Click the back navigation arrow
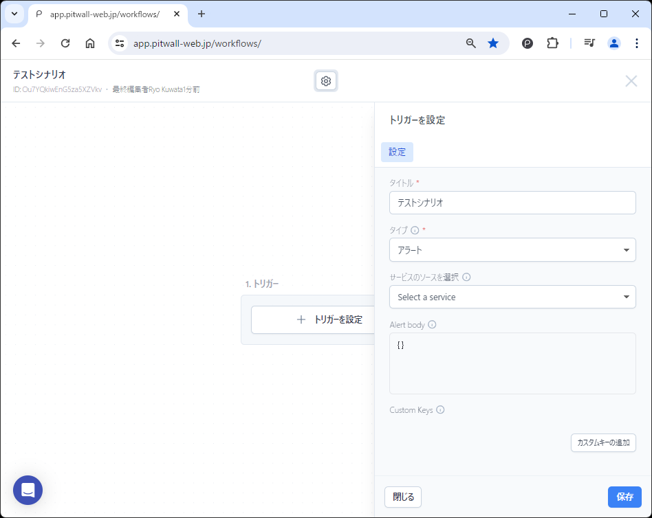652x518 pixels. point(16,43)
